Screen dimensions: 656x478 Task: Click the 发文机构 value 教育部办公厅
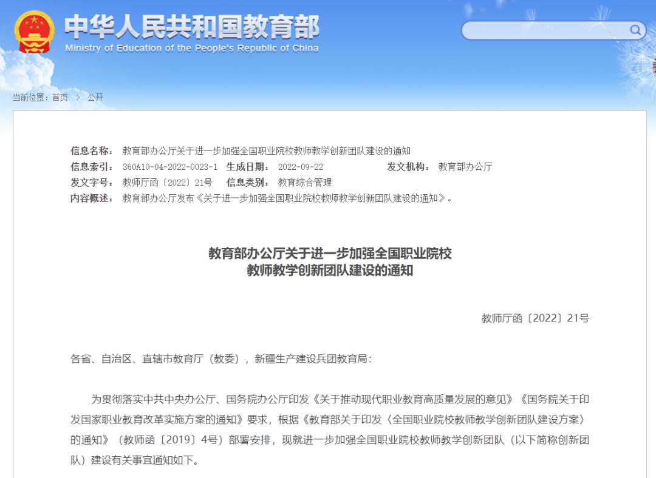pos(465,167)
